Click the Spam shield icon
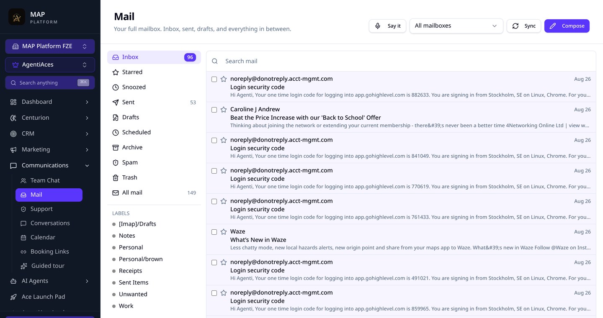 (x=116, y=163)
